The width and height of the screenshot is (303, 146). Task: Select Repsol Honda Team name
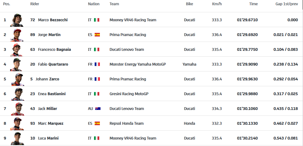tap(127, 123)
